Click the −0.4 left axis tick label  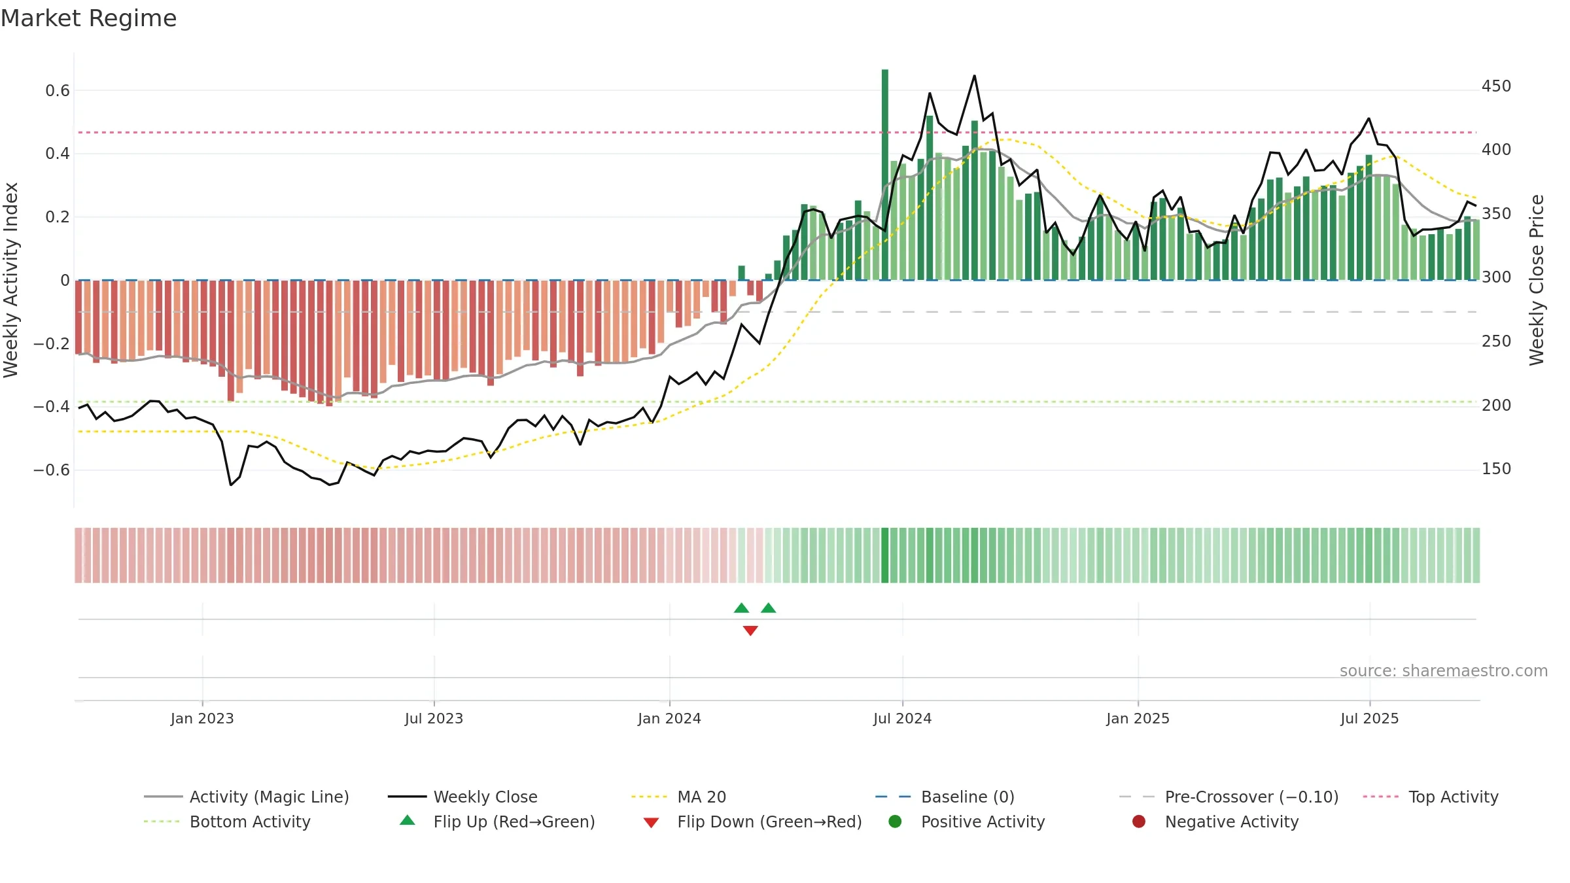click(x=52, y=406)
